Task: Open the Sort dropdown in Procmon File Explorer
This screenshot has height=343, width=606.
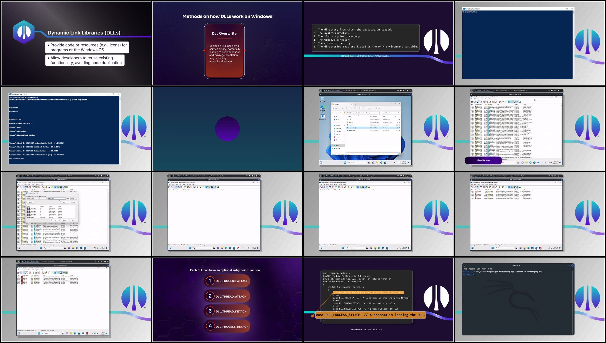Action: tap(370, 108)
